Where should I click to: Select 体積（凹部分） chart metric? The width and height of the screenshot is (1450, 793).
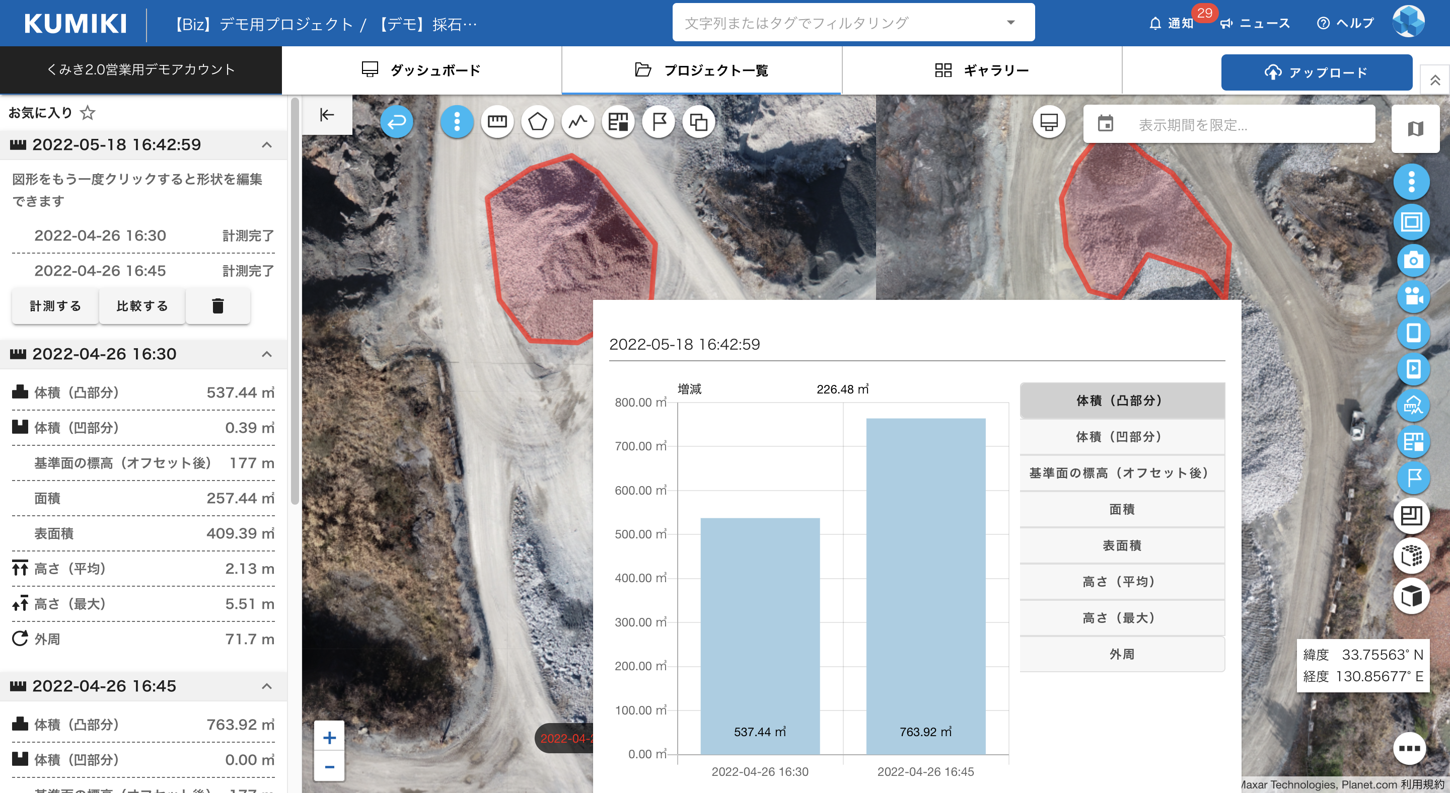coord(1121,436)
